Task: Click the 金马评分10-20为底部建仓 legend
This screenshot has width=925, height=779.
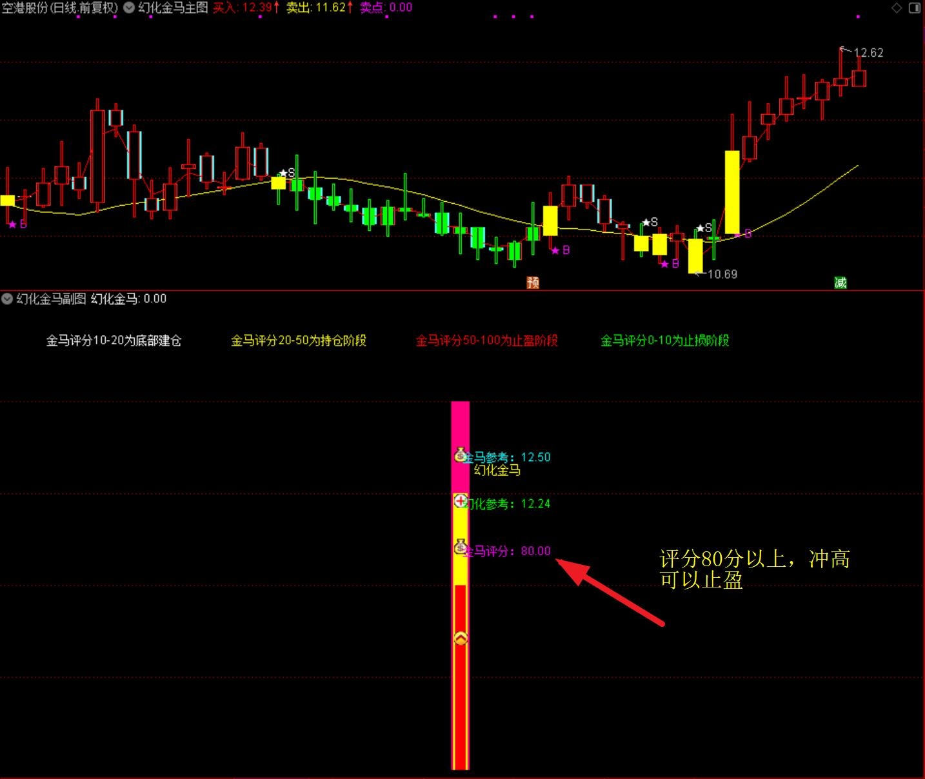Action: 114,340
